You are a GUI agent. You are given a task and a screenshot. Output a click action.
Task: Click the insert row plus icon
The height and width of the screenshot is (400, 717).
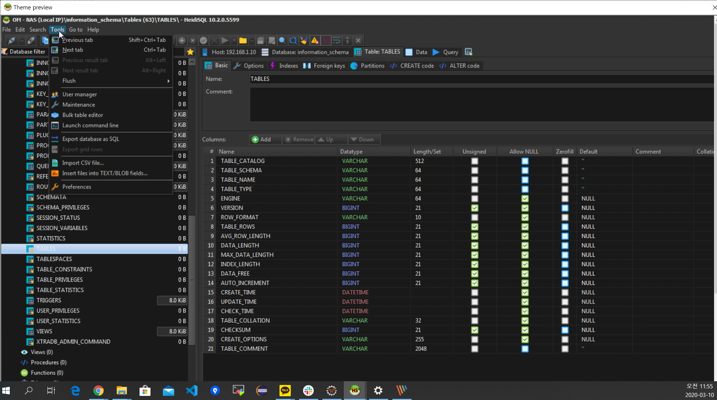tap(182, 40)
